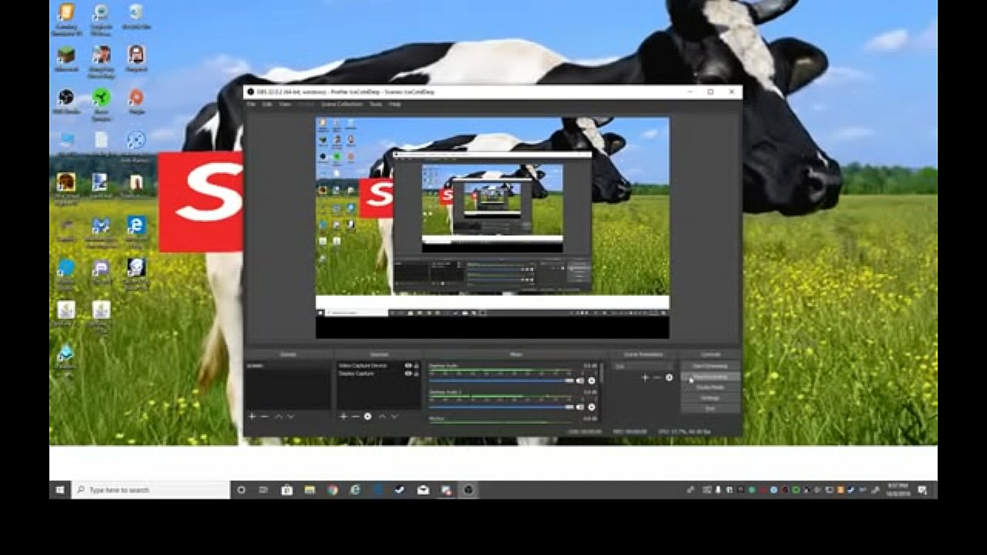Click the Cortana circle on the taskbar

(x=241, y=489)
